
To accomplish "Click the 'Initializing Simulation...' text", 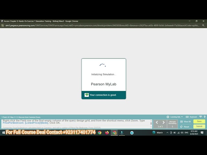I will click(x=103, y=74).
